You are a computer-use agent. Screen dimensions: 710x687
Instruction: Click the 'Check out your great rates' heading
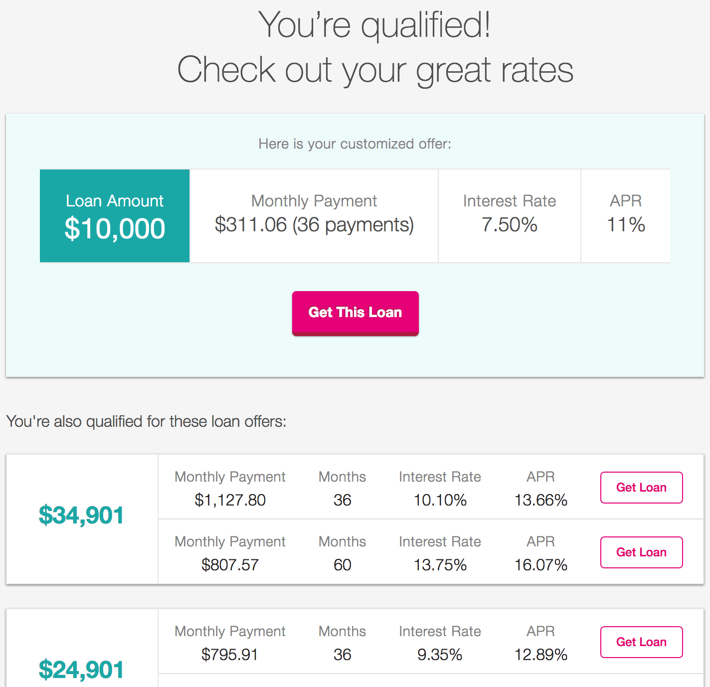tap(375, 70)
